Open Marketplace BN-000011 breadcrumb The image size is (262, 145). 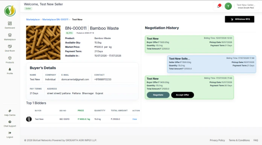[55, 19]
